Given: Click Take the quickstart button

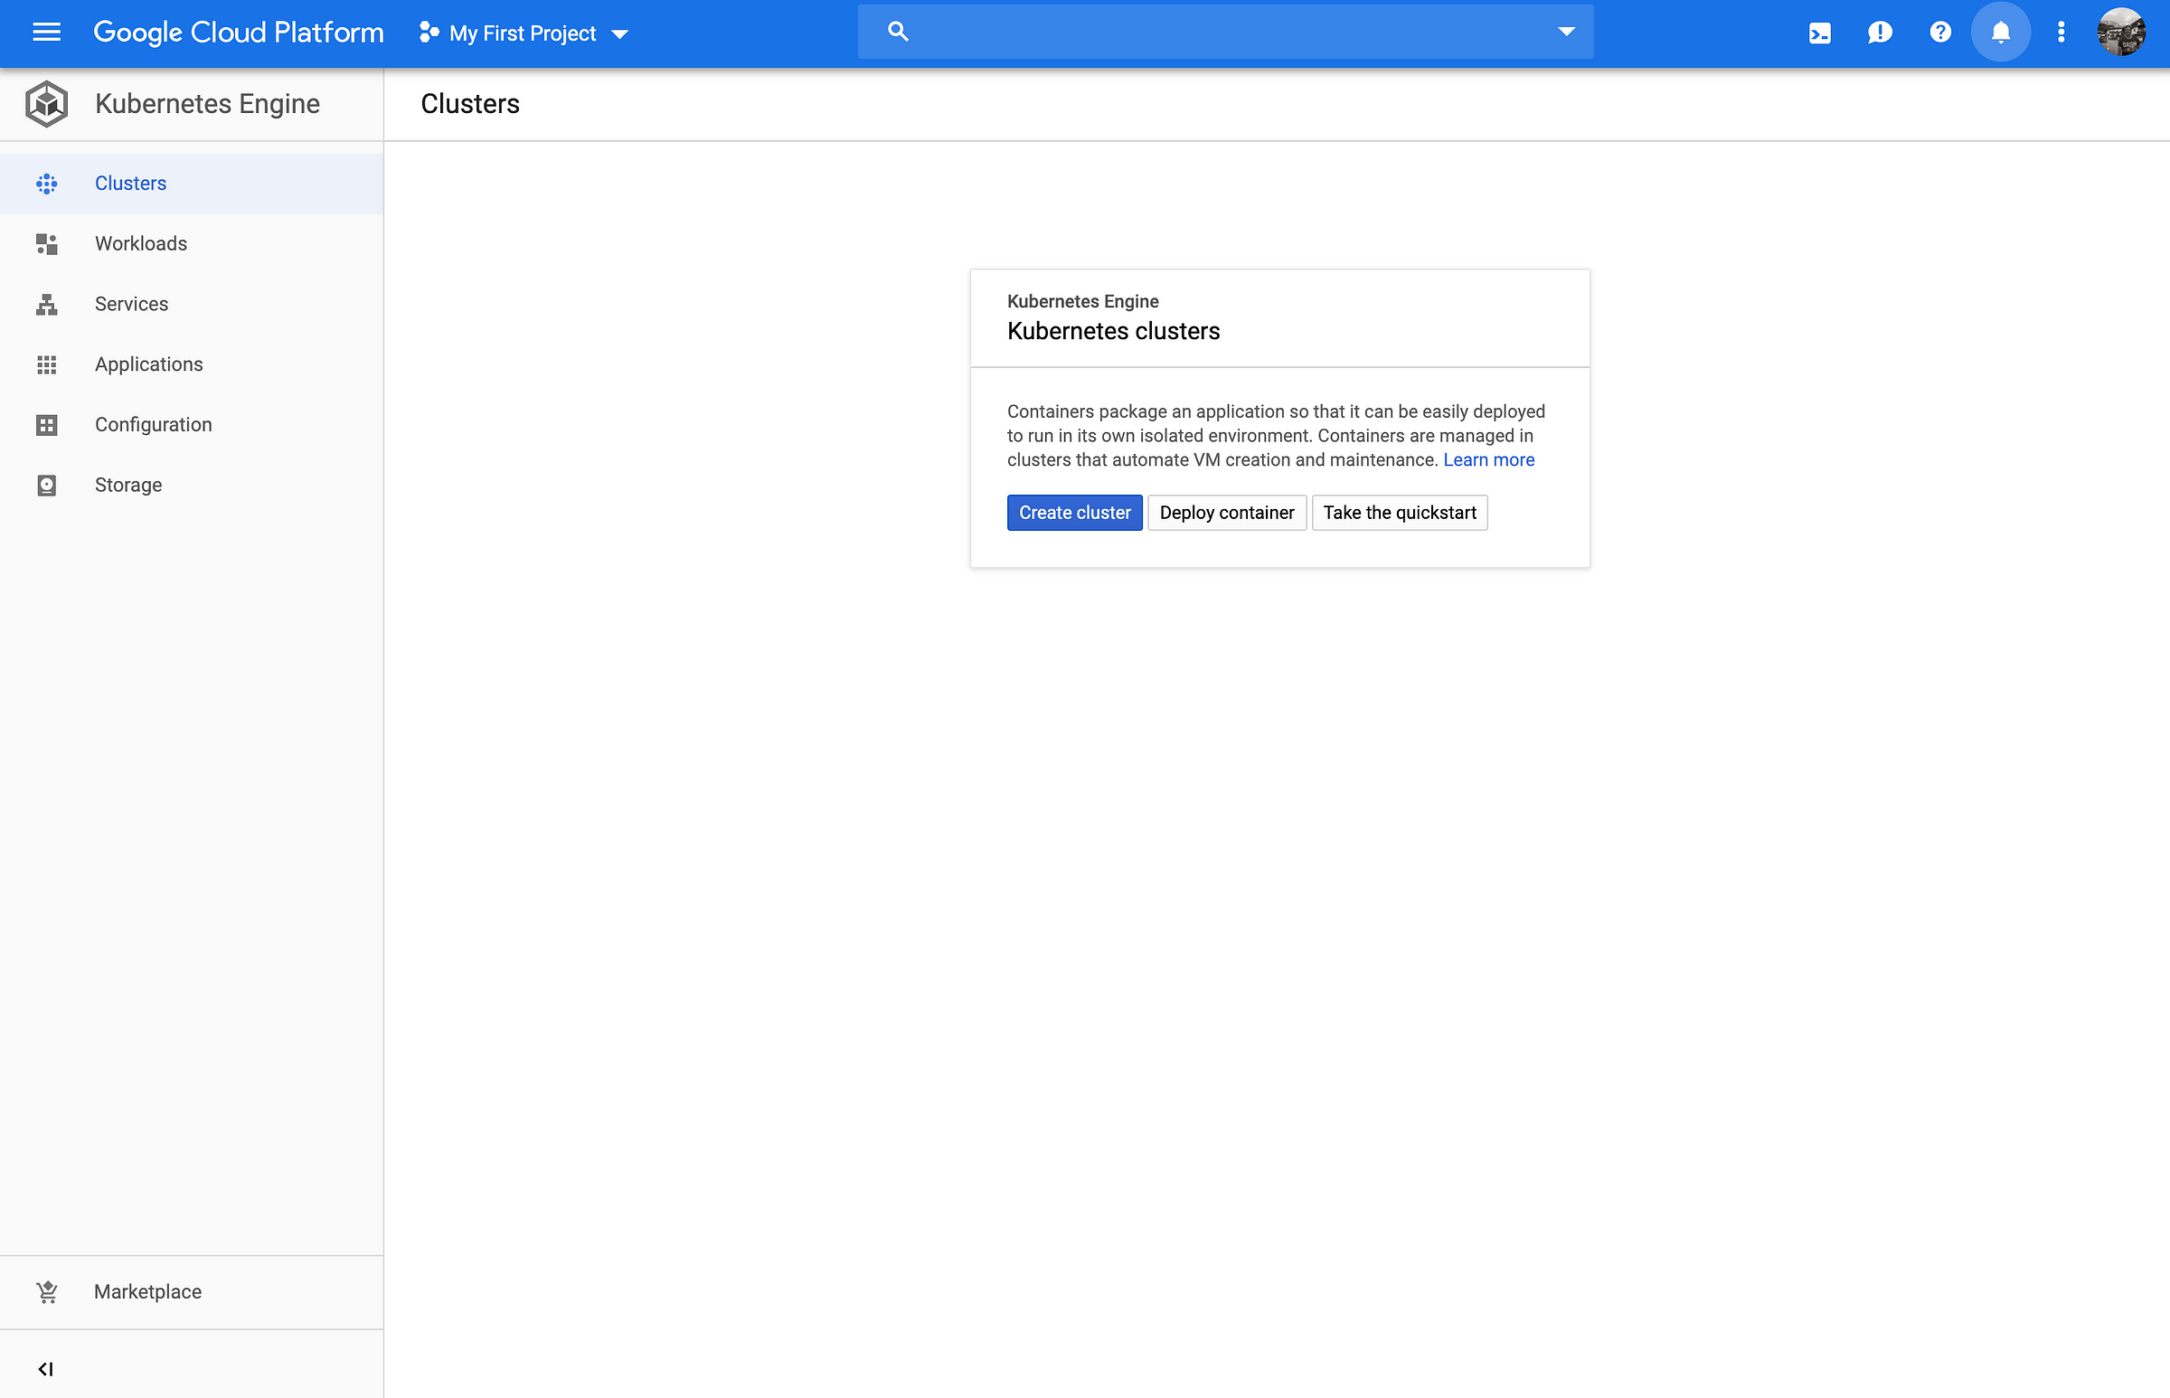Looking at the screenshot, I should pyautogui.click(x=1400, y=513).
